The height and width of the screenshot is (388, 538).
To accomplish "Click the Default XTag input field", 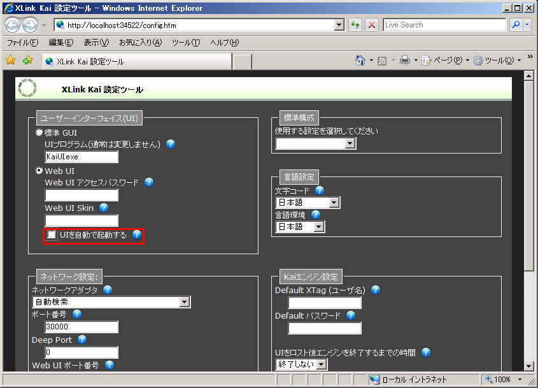I will pos(325,303).
